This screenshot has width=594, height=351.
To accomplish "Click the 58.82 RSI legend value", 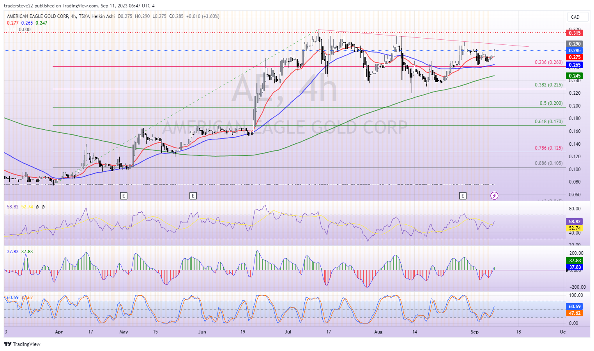I will click(12, 207).
